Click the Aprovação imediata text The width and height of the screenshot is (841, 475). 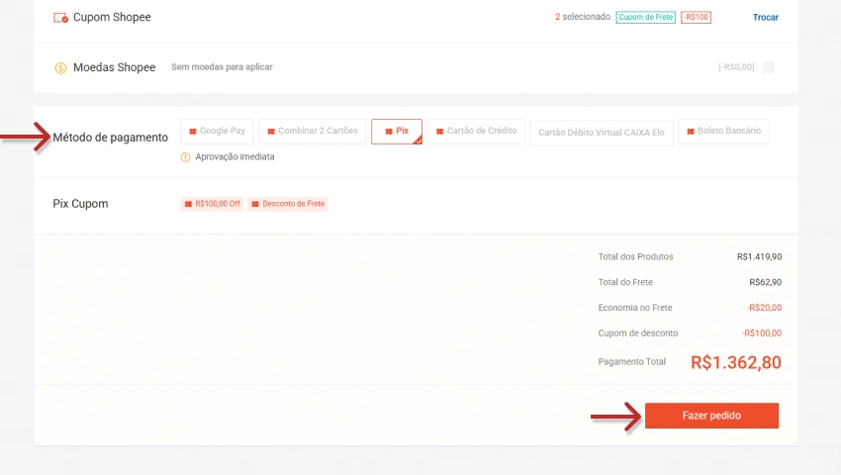pyautogui.click(x=234, y=156)
